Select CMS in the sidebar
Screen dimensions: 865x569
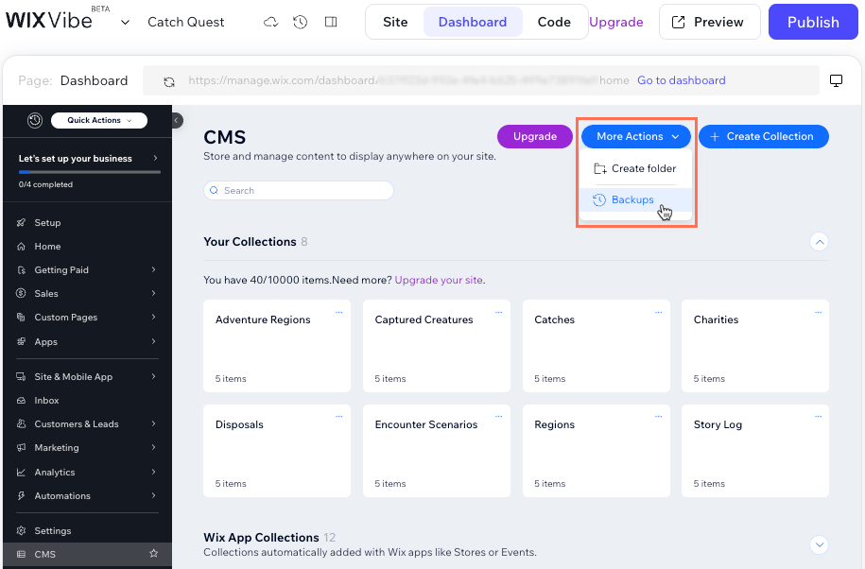pos(87,554)
